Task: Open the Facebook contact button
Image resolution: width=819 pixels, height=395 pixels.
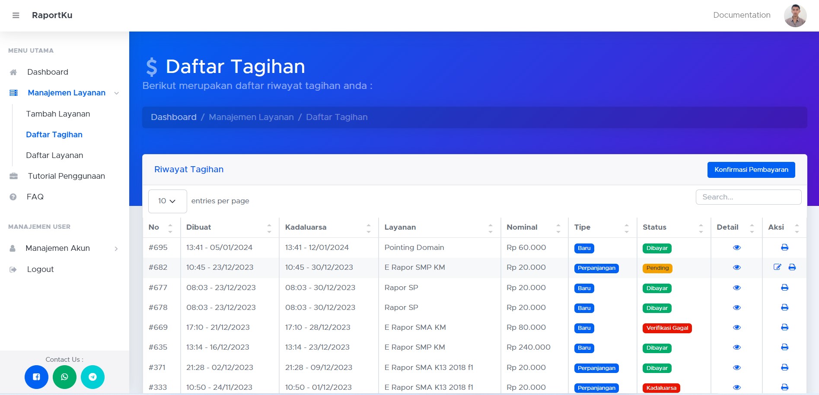Action: [36, 377]
